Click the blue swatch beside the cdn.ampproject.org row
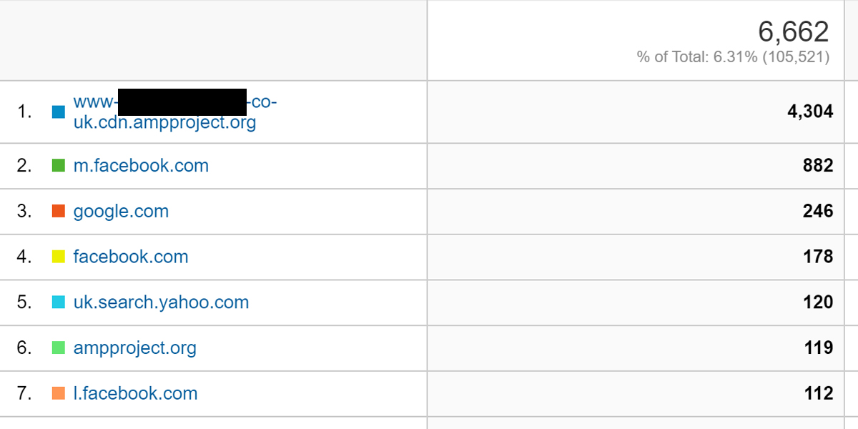 tap(59, 112)
